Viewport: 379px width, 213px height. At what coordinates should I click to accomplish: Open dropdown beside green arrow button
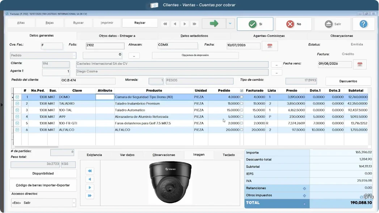[x=230, y=24]
